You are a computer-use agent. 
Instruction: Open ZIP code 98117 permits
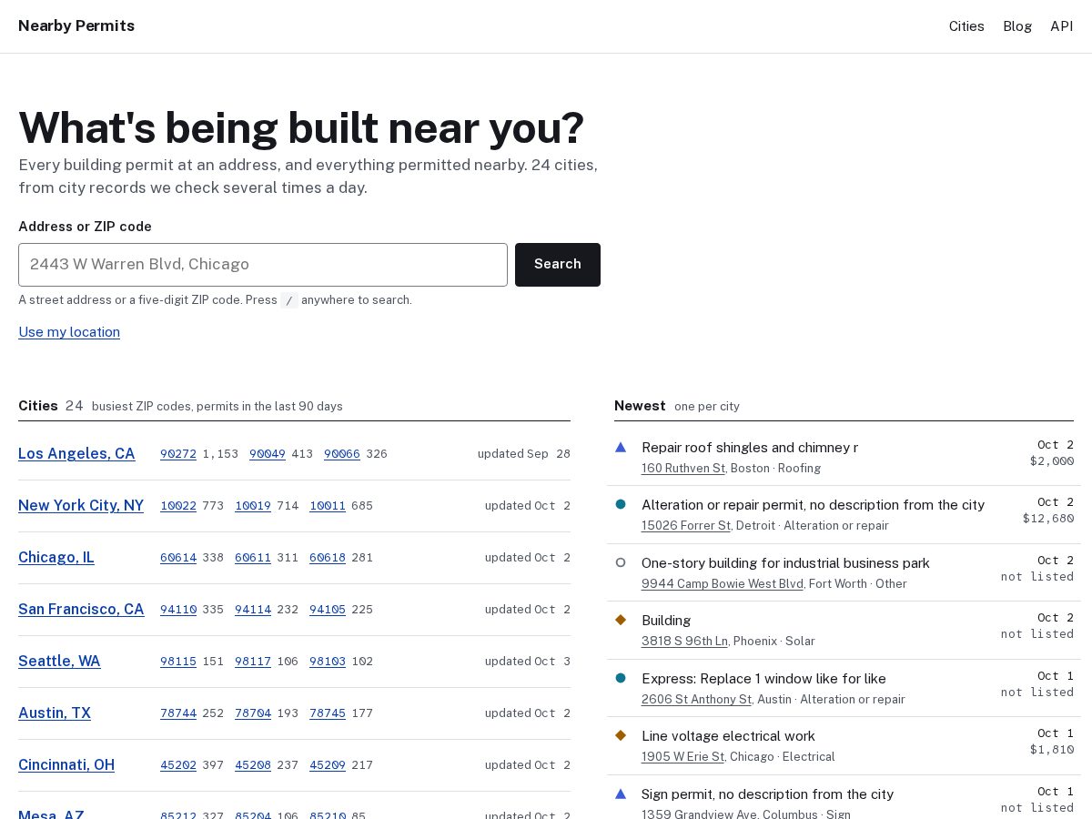(x=253, y=662)
